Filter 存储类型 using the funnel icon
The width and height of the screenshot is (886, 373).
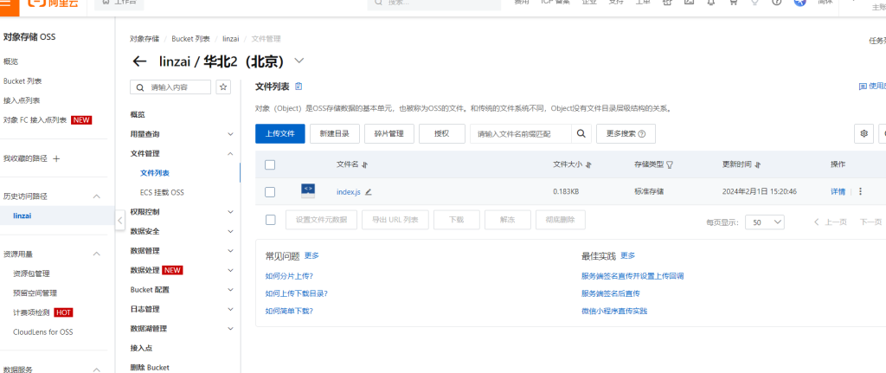pos(671,165)
